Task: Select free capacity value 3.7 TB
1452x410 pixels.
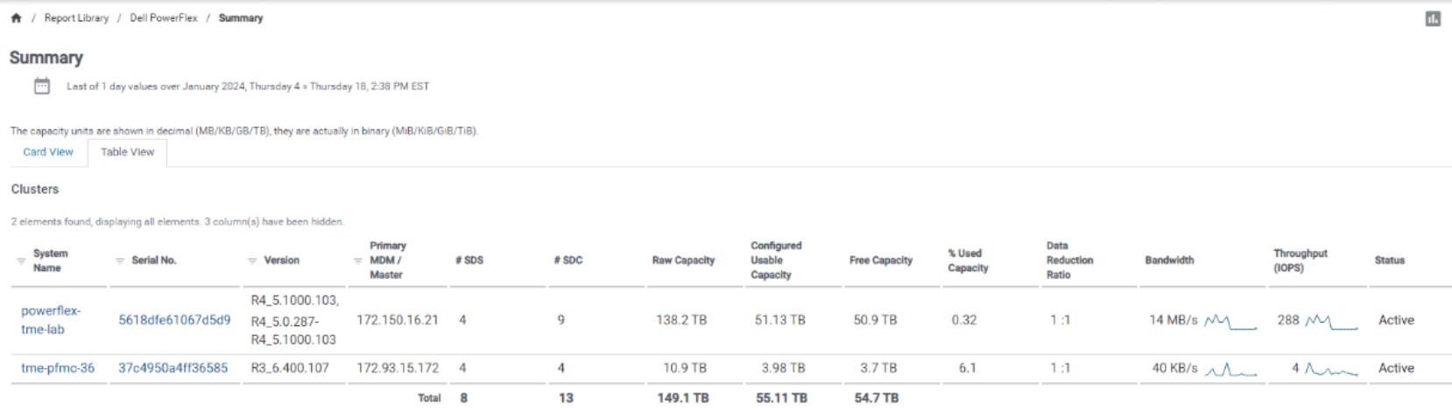Action: coord(878,368)
